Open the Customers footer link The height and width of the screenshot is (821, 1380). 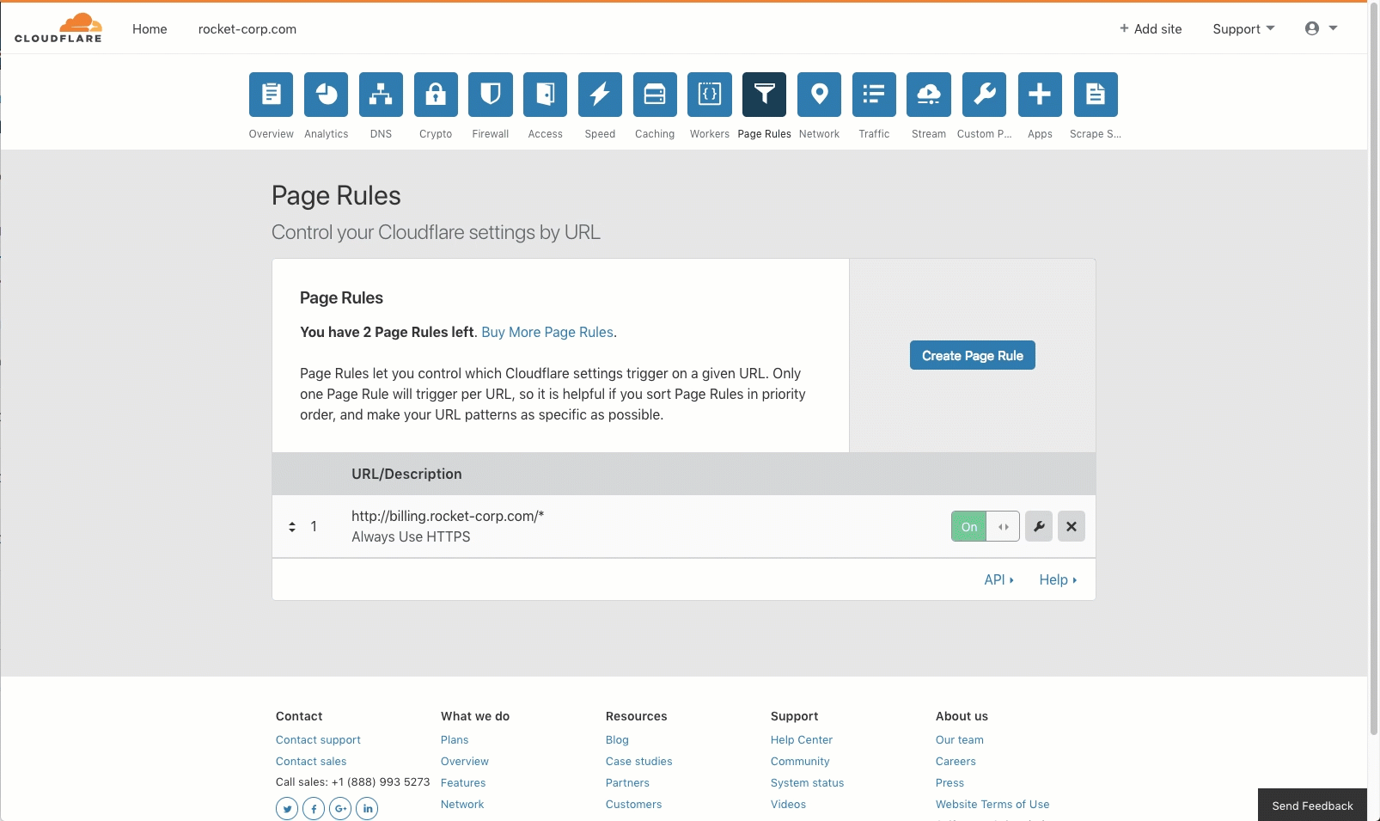click(x=634, y=804)
